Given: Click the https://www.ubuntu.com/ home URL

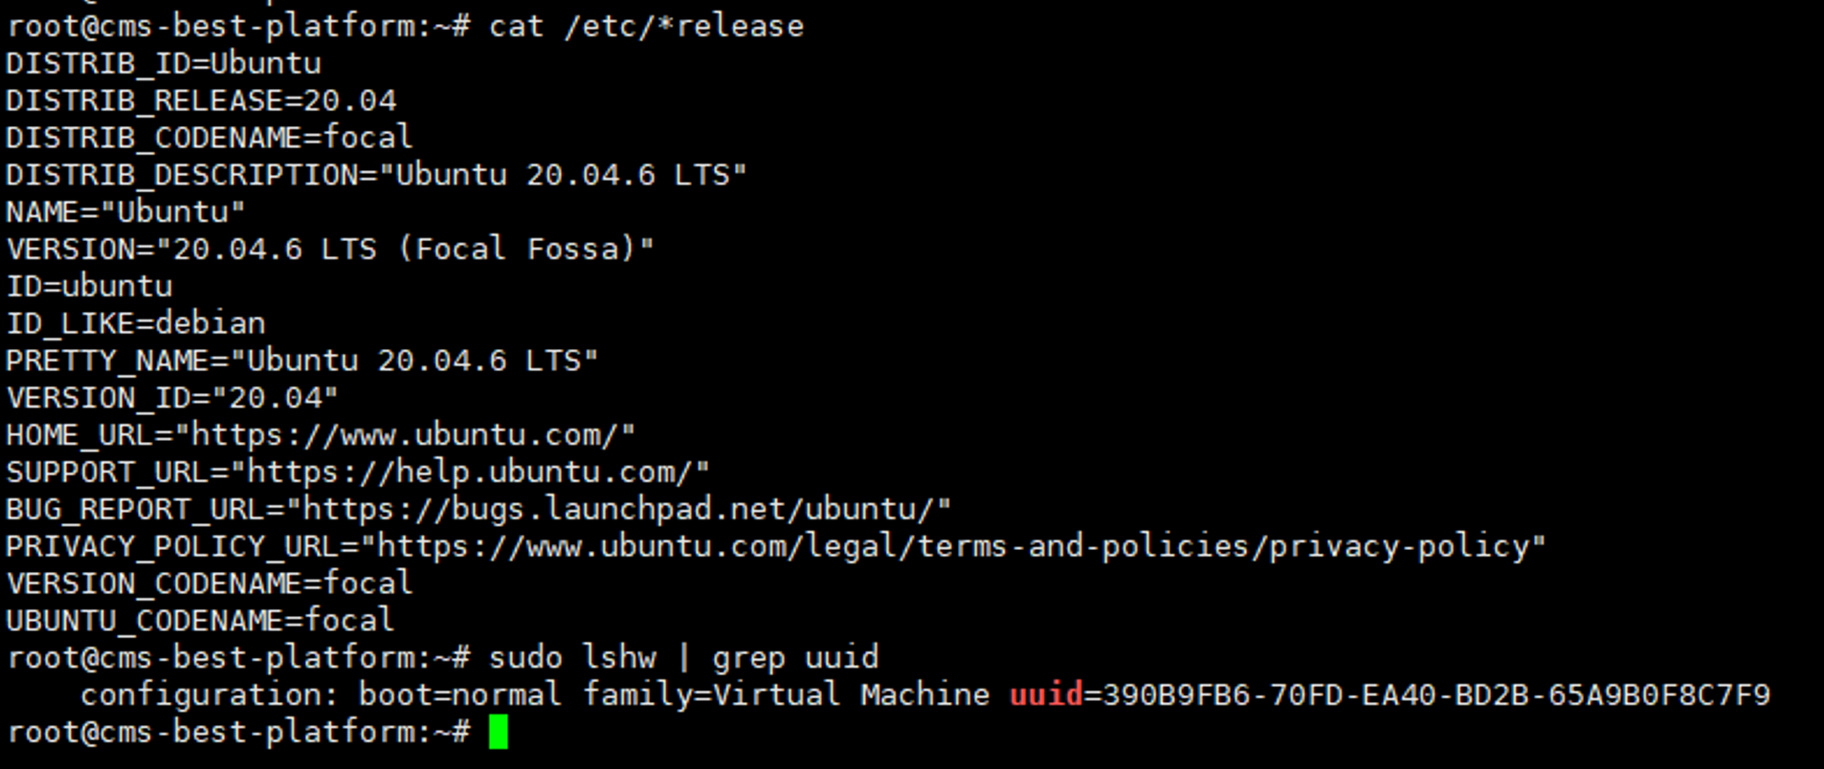Looking at the screenshot, I should click(406, 435).
